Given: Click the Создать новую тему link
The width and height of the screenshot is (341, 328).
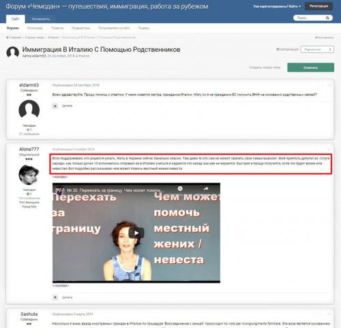Looking at the screenshot, I should (265, 68).
